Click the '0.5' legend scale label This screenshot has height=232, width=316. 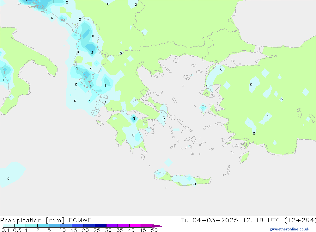click(17, 230)
